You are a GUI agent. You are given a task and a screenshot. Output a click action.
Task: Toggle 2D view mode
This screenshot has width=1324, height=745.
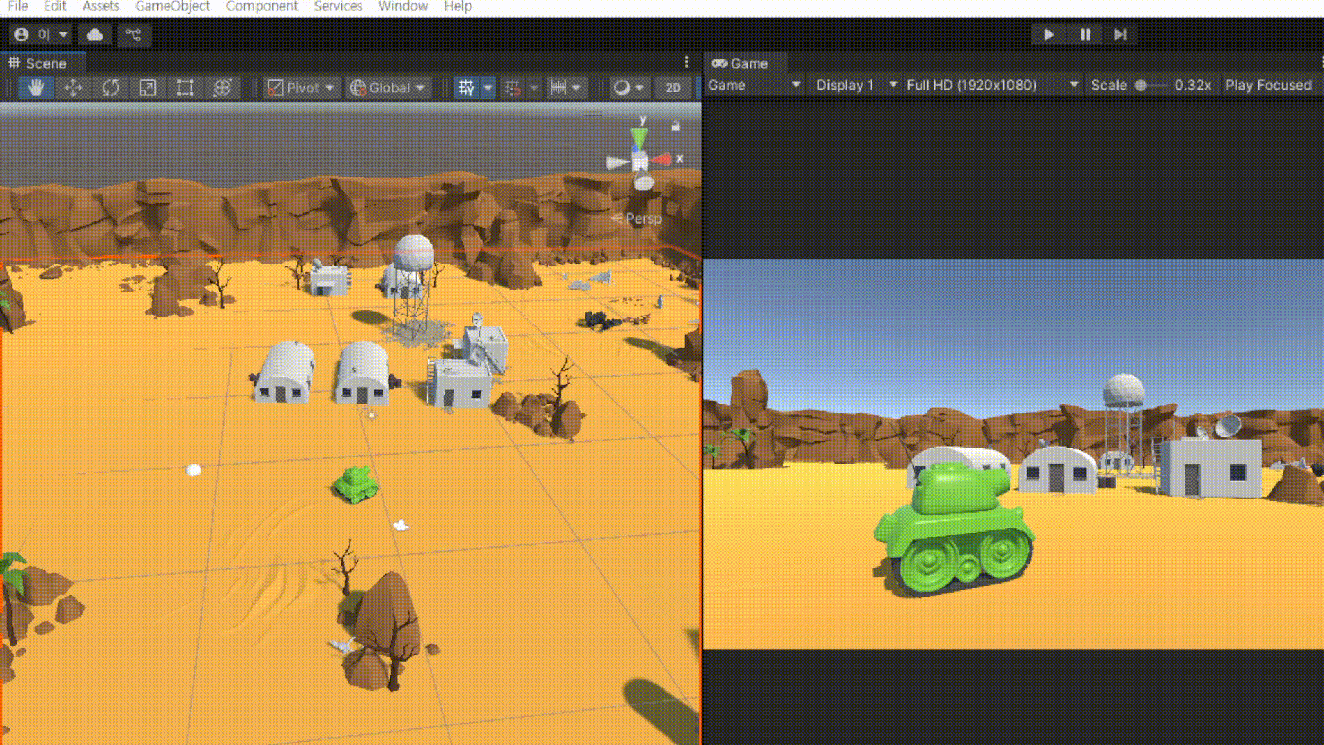point(672,88)
